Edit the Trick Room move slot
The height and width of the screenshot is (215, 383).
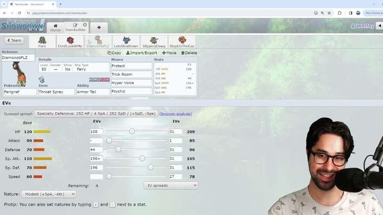131,75
